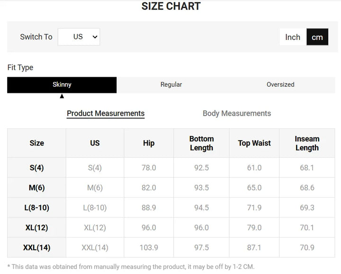341x274 pixels.
Task: Select the cm unit toggle
Action: pos(317,37)
